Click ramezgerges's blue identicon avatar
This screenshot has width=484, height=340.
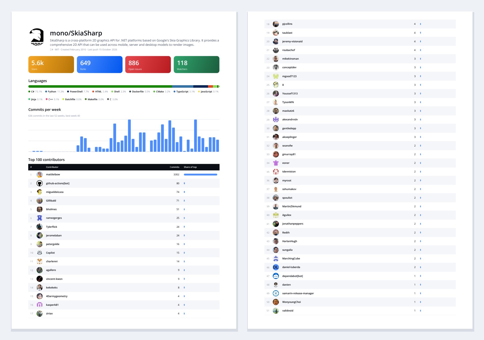[39, 218]
